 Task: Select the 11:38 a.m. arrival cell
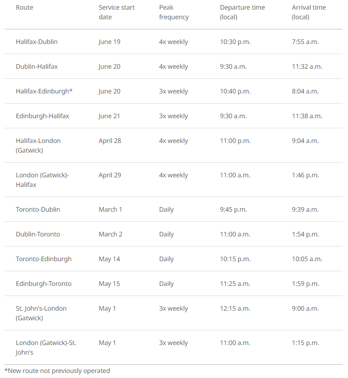coord(307,116)
